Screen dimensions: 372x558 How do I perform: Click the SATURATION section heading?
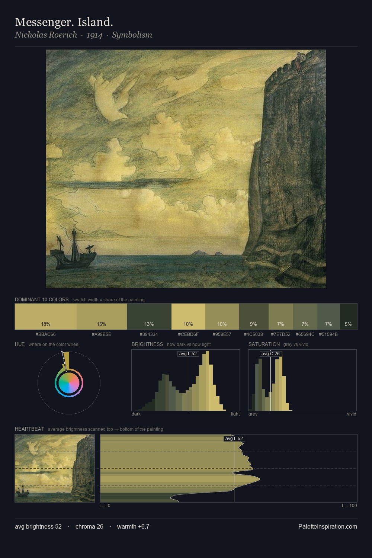point(264,344)
